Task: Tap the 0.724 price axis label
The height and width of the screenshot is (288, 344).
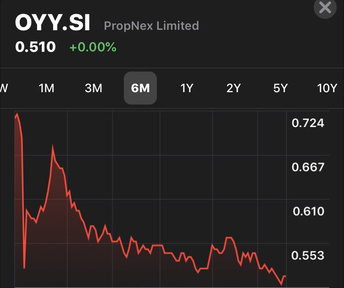Action: 308,123
